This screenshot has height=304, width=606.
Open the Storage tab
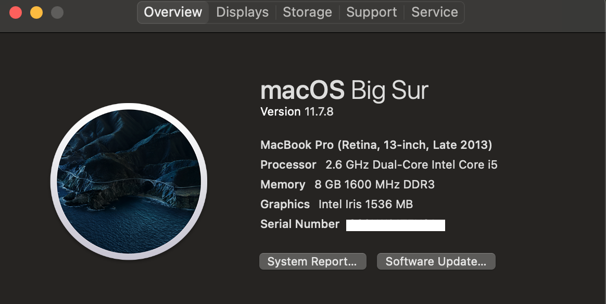[x=307, y=12]
